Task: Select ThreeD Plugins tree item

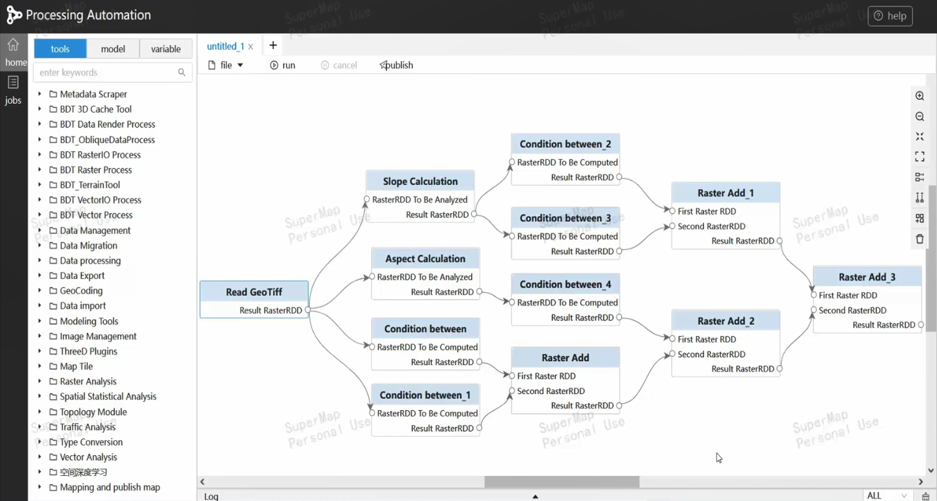Action: [88, 351]
